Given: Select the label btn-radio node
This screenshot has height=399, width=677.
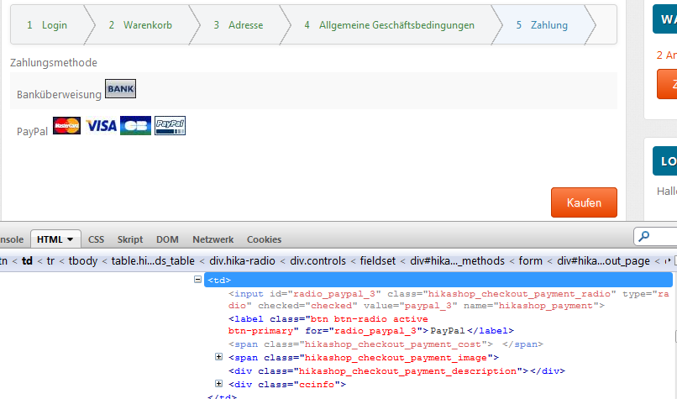Looking at the screenshot, I should click(x=371, y=325).
